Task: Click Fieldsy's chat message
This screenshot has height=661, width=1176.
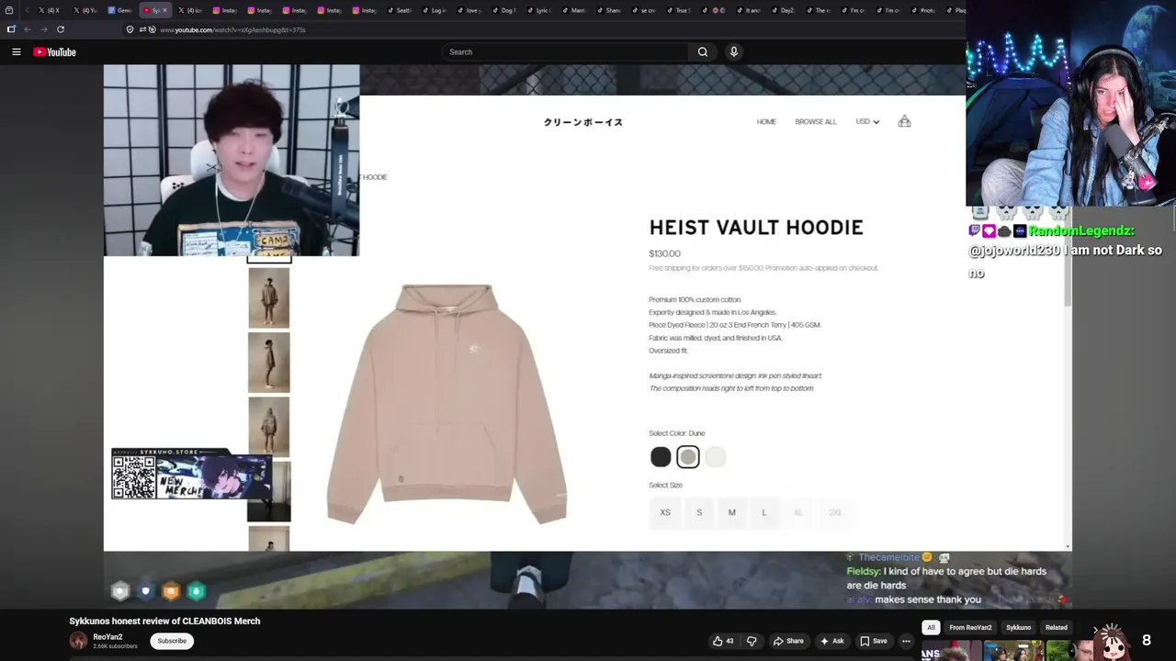Action: pyautogui.click(x=946, y=578)
